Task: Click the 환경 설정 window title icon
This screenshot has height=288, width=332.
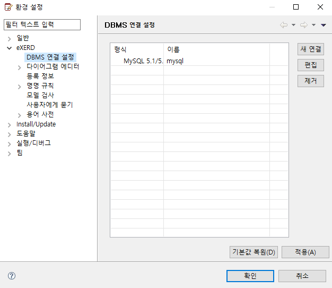Action: point(8,7)
